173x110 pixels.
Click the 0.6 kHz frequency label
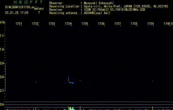pos(2,105)
